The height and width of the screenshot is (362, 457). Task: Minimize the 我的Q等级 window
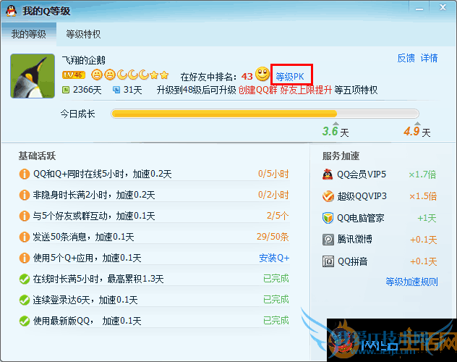(x=419, y=9)
